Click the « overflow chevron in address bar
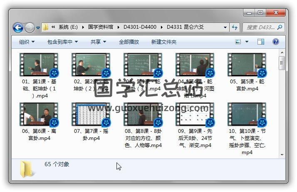Viewport: 297px width, 192px height. click(x=53, y=27)
